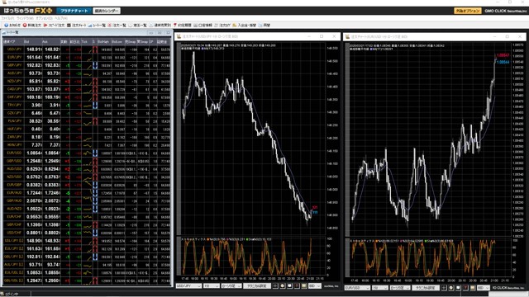Image resolution: width=529 pixels, height=297 pixels.
Task: Open 注文チャート order chart from toolbar
Action: pos(77,26)
